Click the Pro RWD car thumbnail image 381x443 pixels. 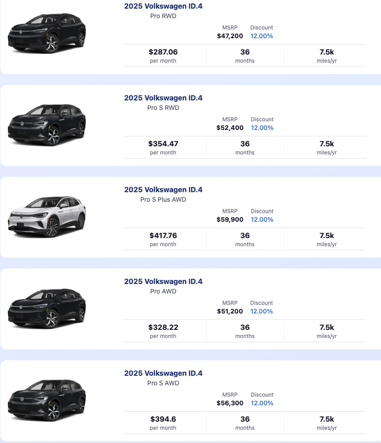[x=47, y=33]
